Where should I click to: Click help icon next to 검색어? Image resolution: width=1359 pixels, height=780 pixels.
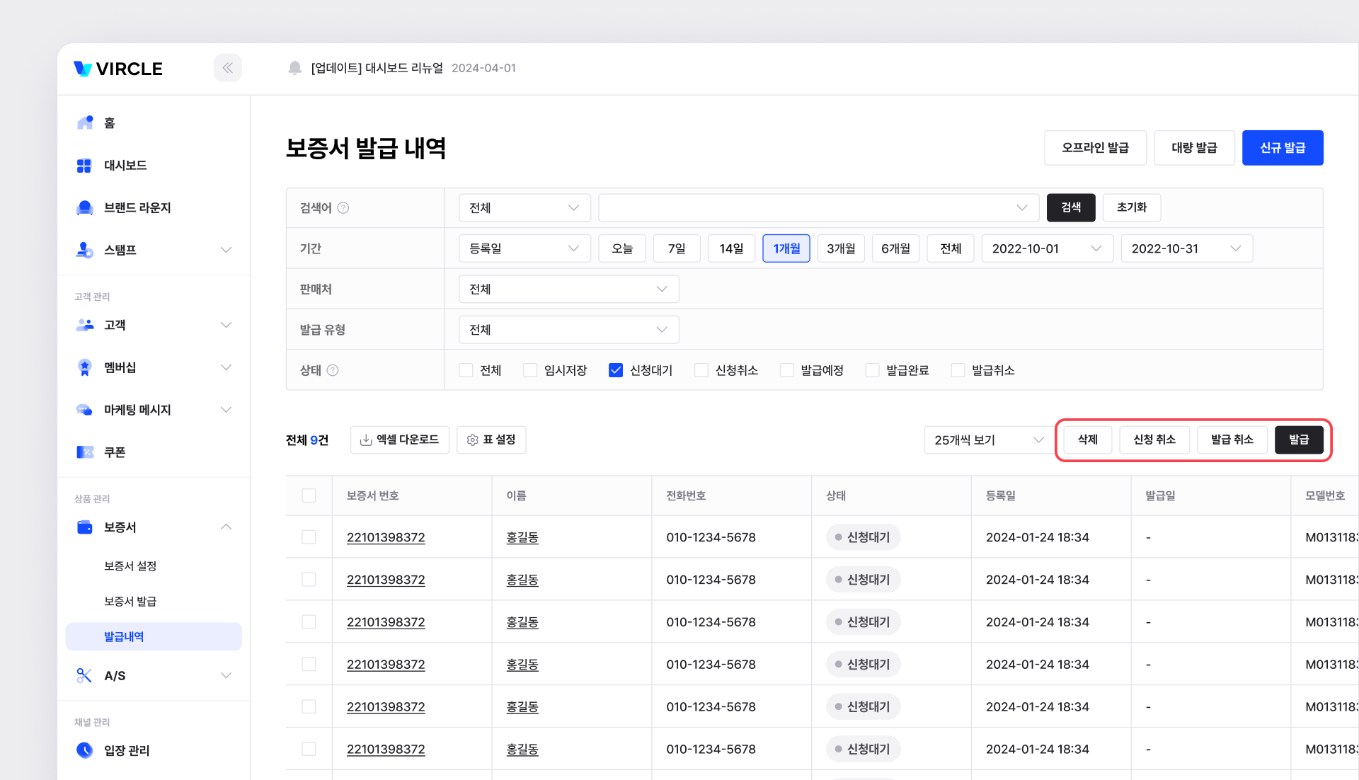343,207
